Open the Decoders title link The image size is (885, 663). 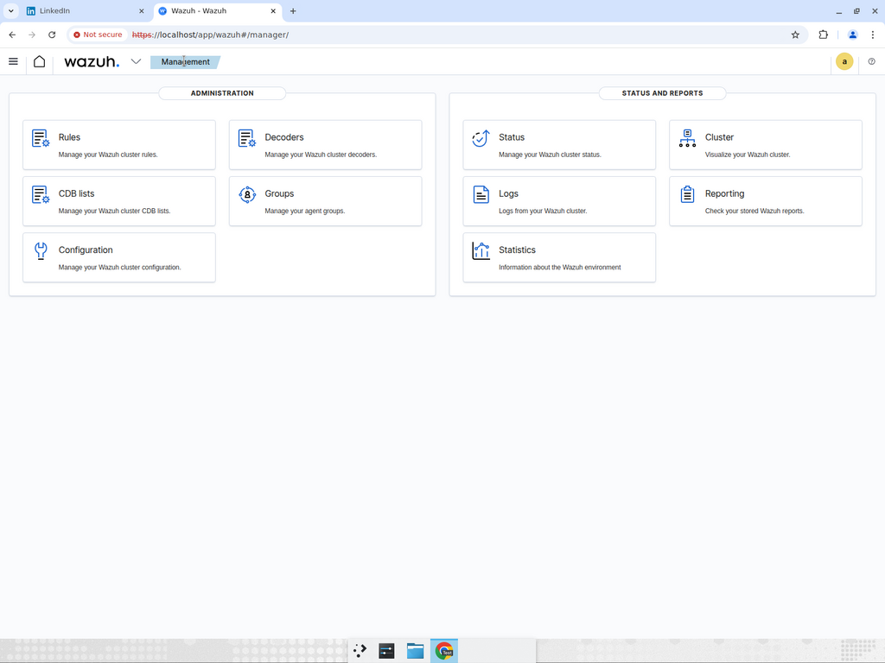pyautogui.click(x=283, y=137)
